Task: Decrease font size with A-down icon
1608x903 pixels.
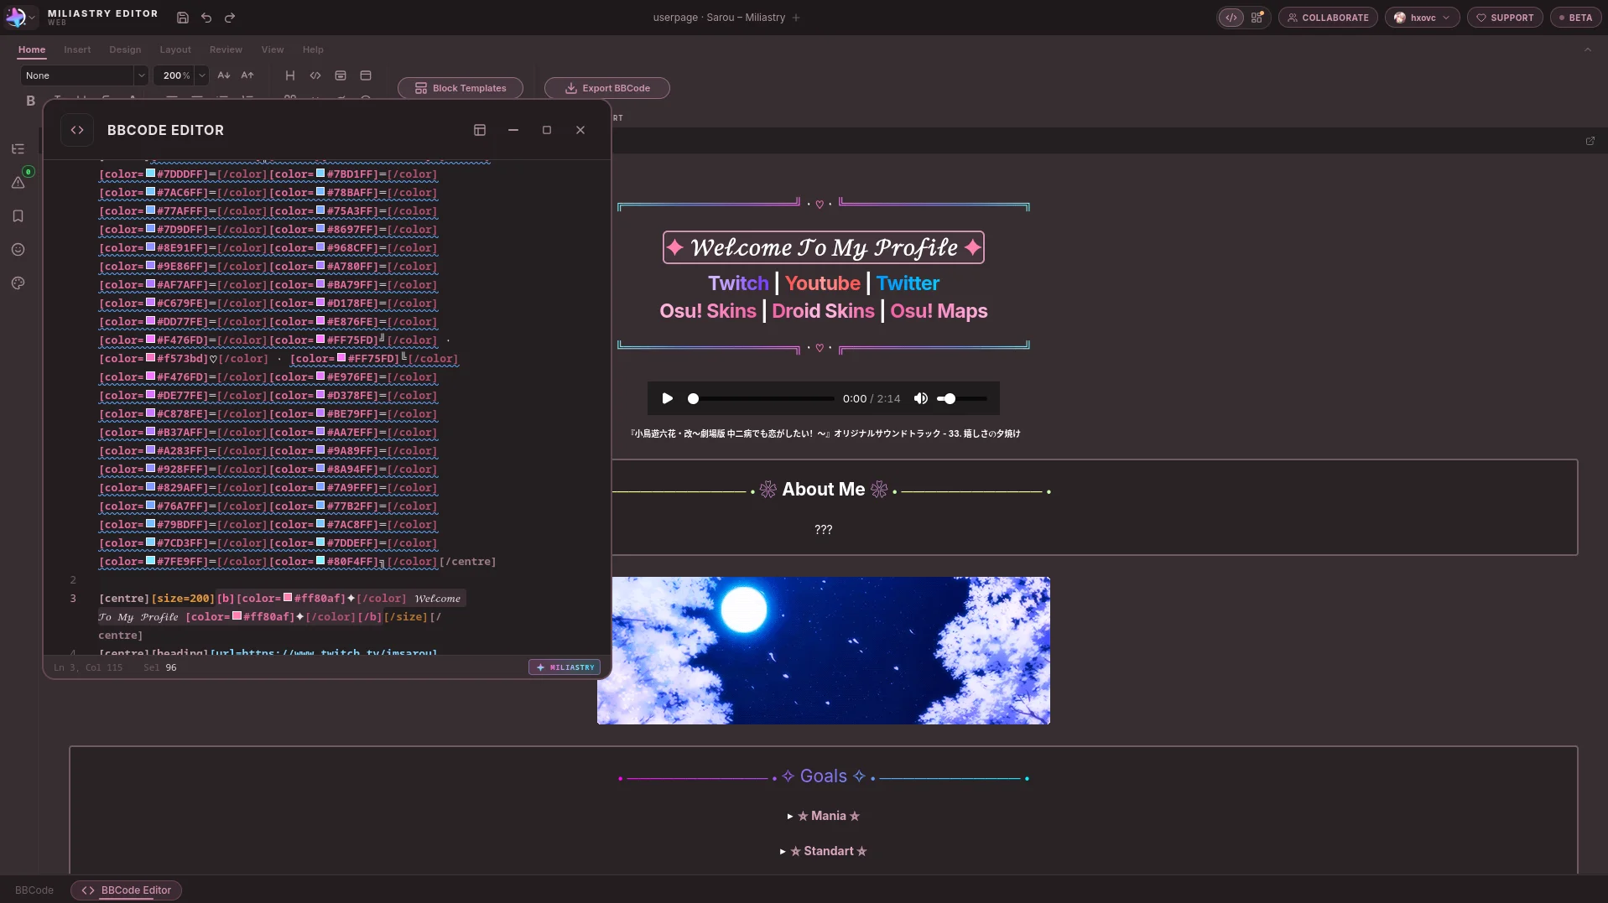Action: 224,75
